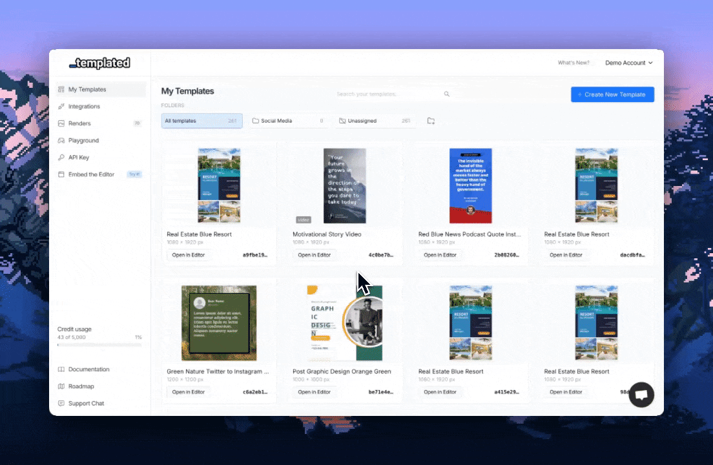
Task: Click Create New Template button
Action: click(612, 94)
